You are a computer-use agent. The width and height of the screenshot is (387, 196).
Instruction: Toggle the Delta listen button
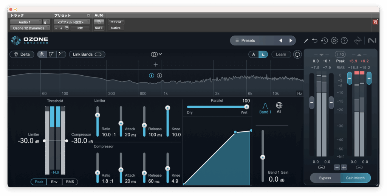point(22,54)
